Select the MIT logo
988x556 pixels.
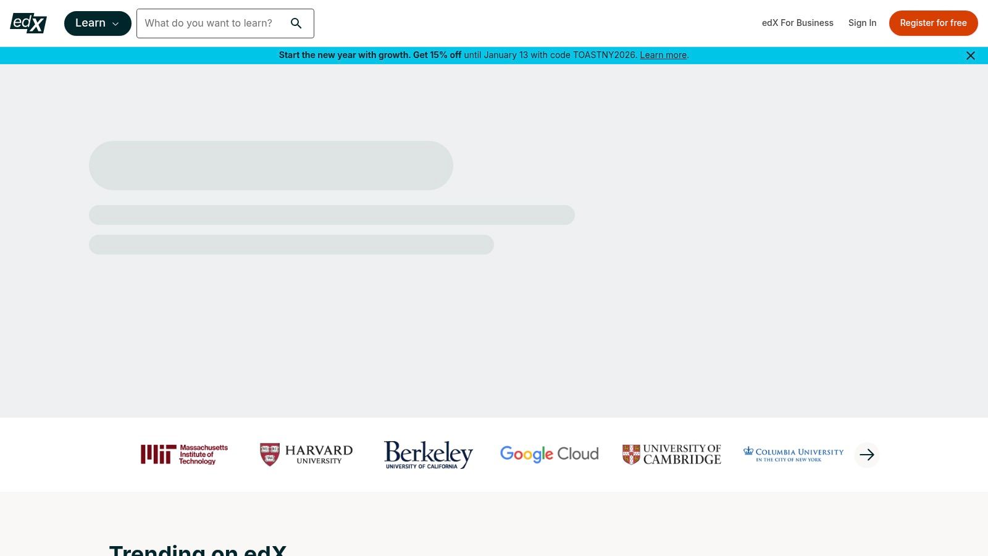(x=183, y=454)
